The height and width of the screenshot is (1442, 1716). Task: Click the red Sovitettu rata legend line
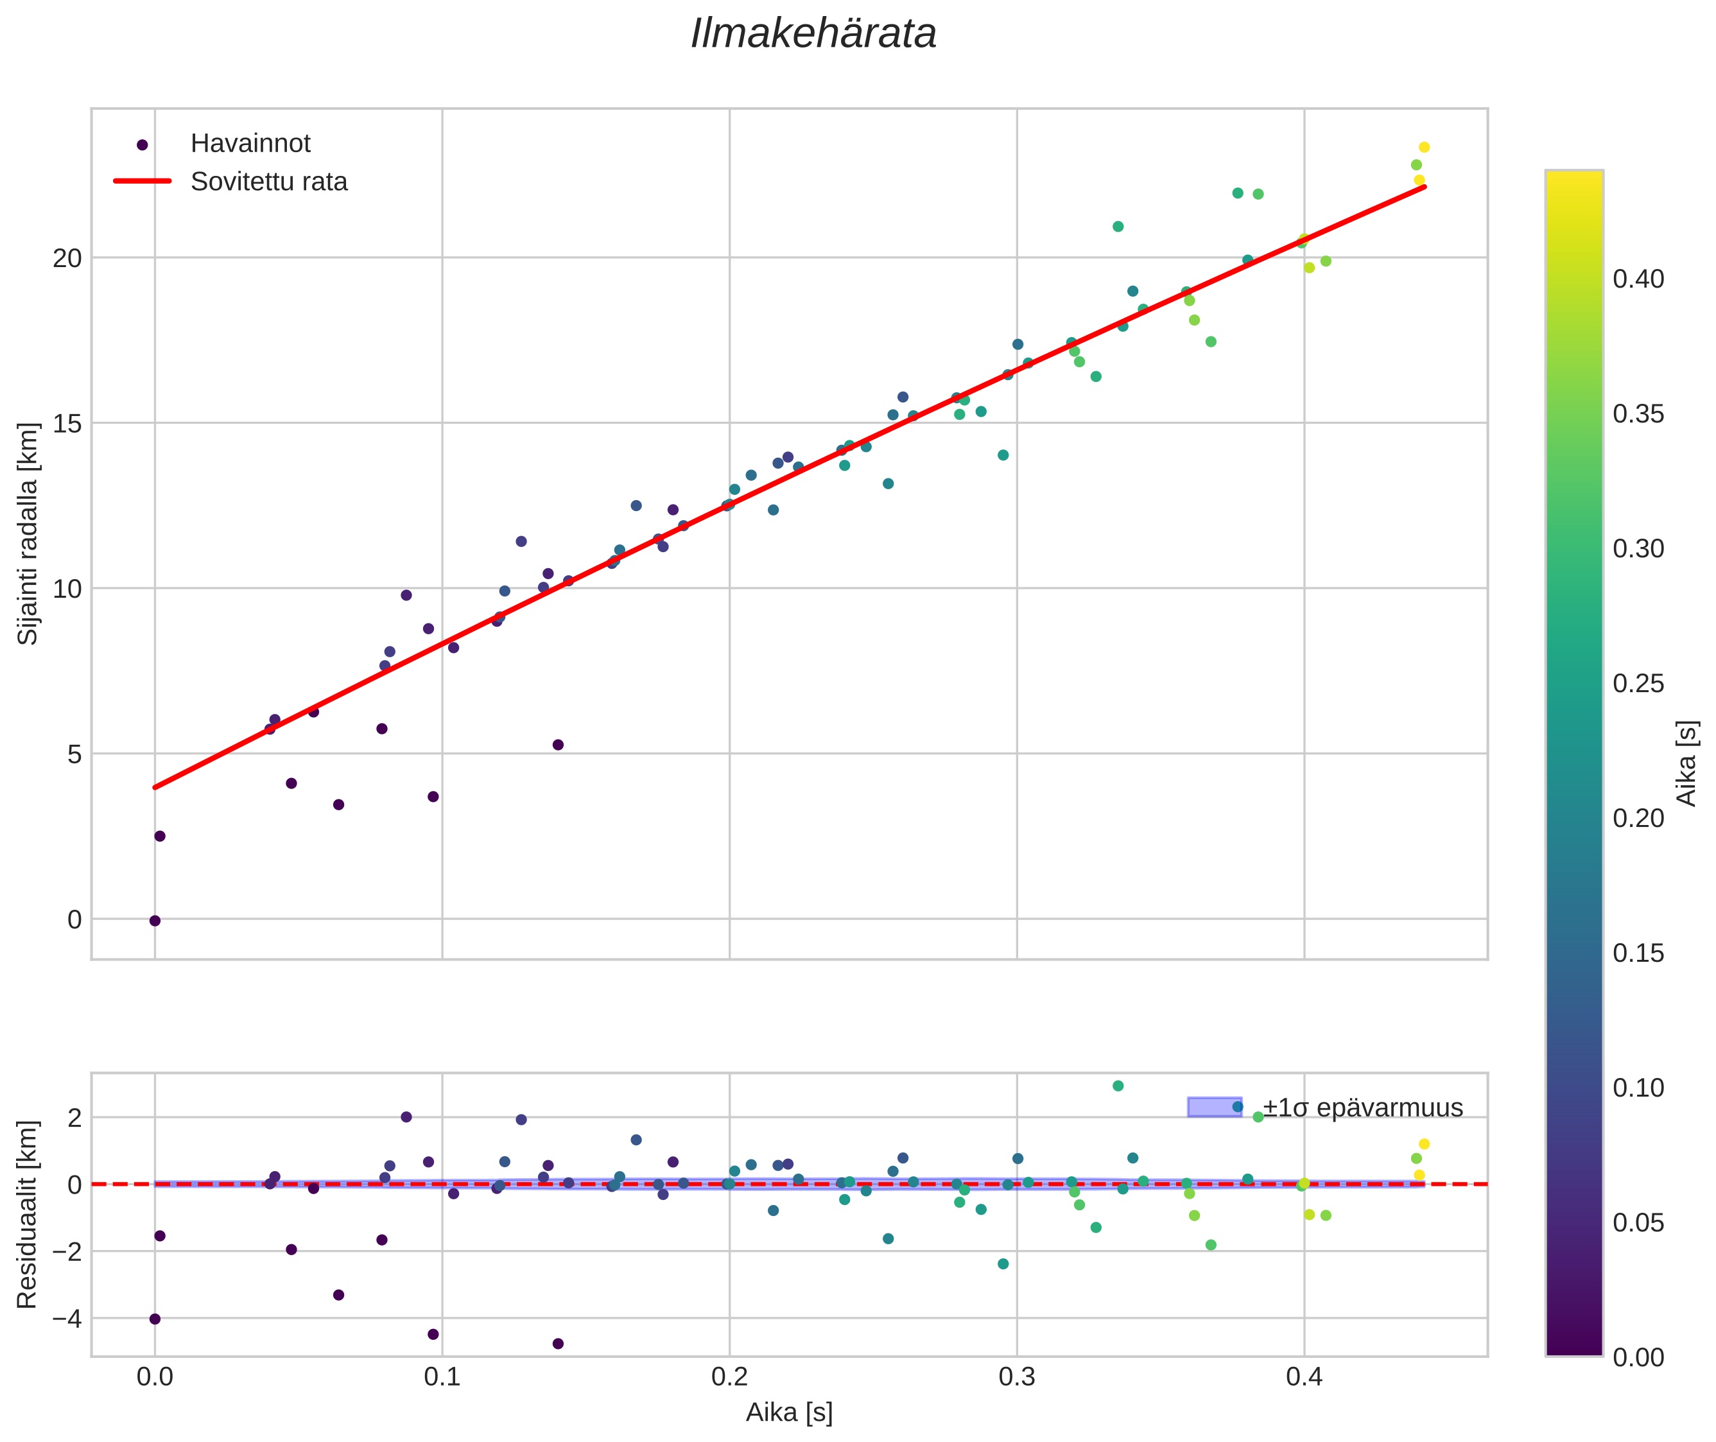pyautogui.click(x=143, y=182)
